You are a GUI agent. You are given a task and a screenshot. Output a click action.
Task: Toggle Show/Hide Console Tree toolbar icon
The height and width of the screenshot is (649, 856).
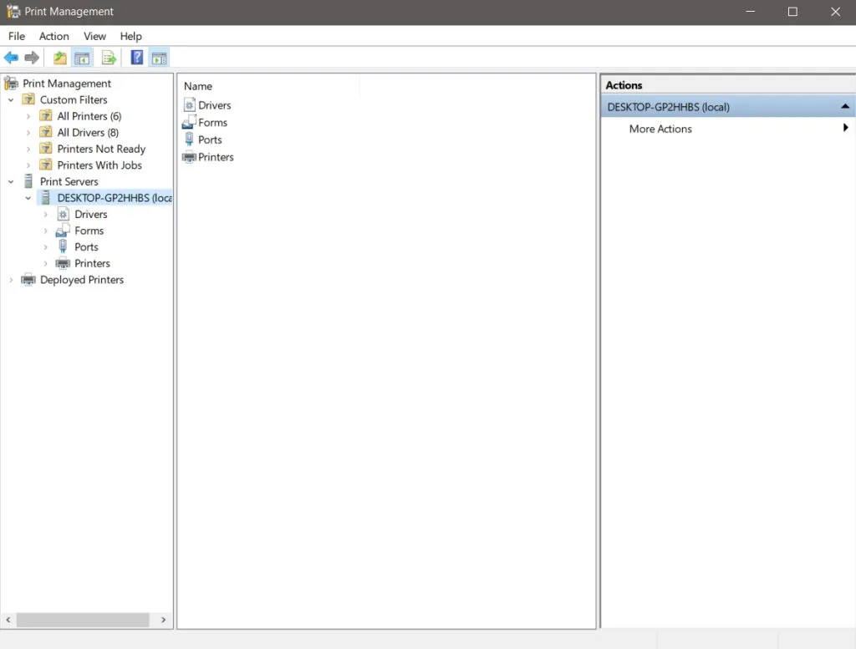click(x=83, y=58)
